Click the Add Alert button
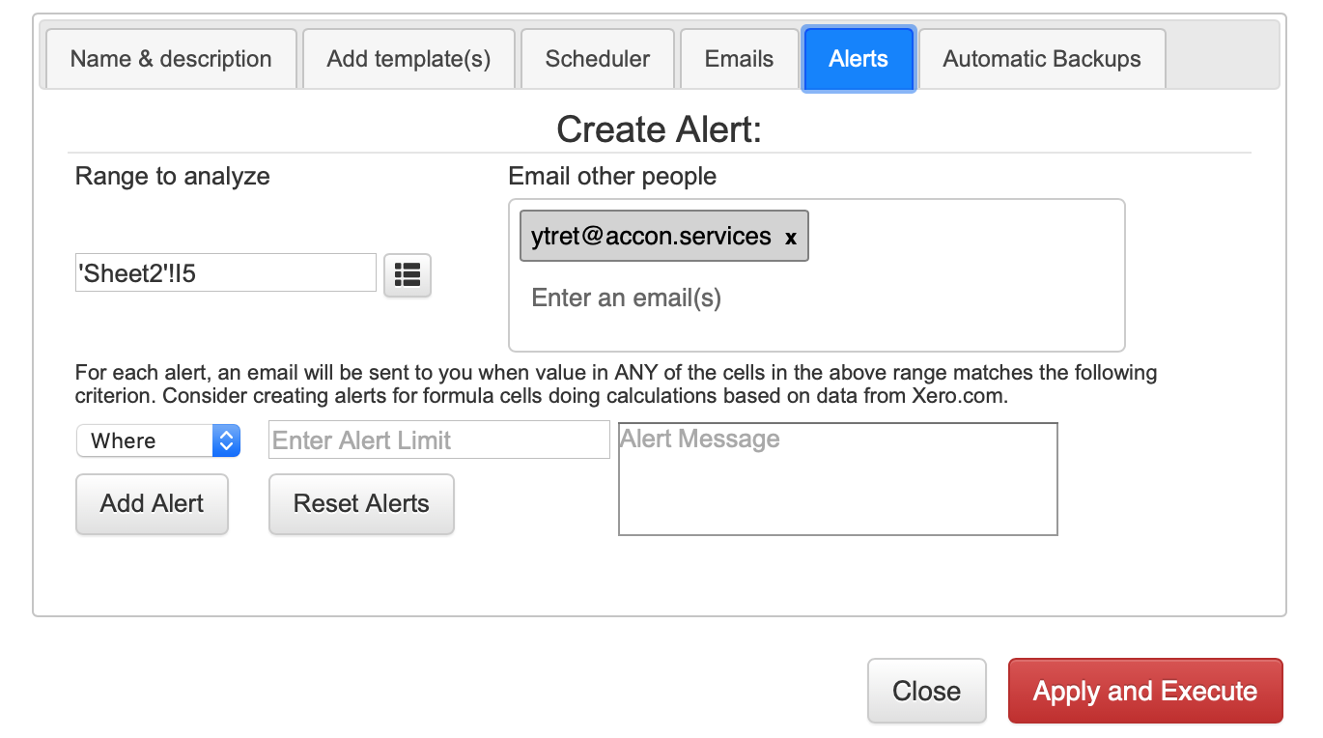The image size is (1323, 738). point(152,503)
